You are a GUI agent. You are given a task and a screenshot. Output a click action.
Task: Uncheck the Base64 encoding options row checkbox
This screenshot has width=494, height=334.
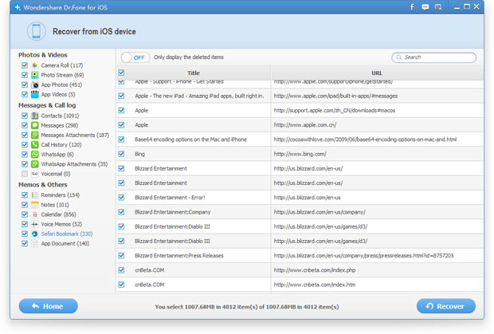point(121,139)
